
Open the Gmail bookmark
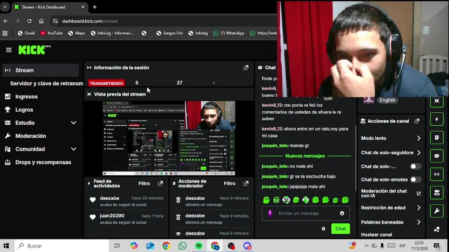[x=26, y=33]
